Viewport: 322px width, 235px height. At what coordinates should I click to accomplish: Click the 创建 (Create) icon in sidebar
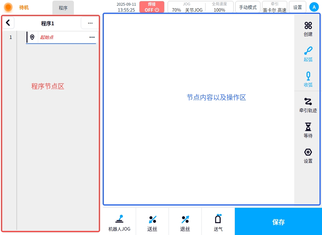point(308,29)
